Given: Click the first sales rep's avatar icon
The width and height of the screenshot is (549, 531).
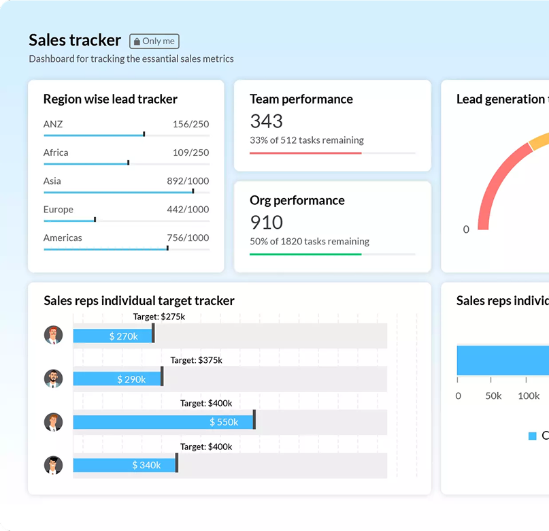Looking at the screenshot, I should (x=54, y=334).
